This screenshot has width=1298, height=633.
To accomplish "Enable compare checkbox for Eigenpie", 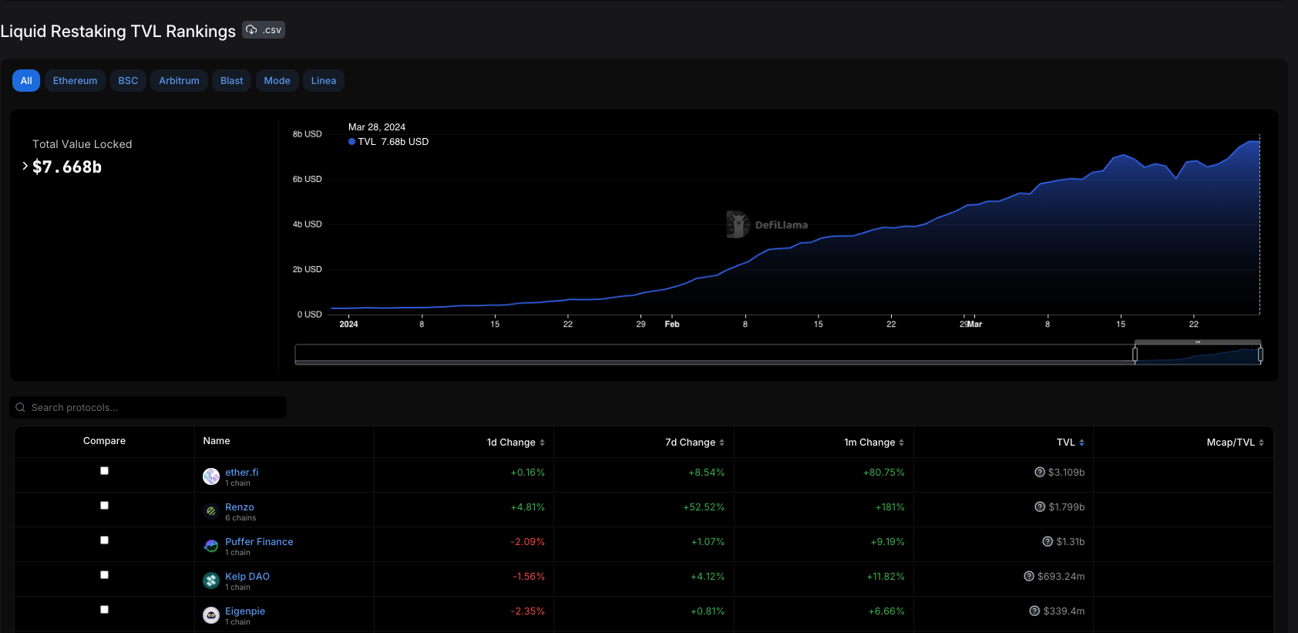I will tap(104, 610).
